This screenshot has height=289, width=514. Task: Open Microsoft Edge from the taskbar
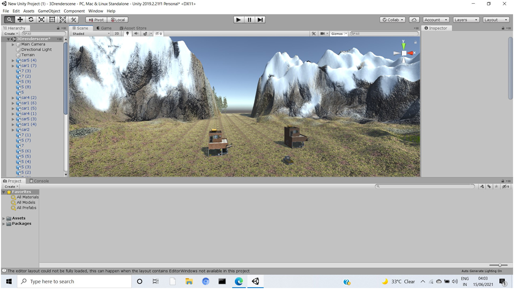pos(238,281)
